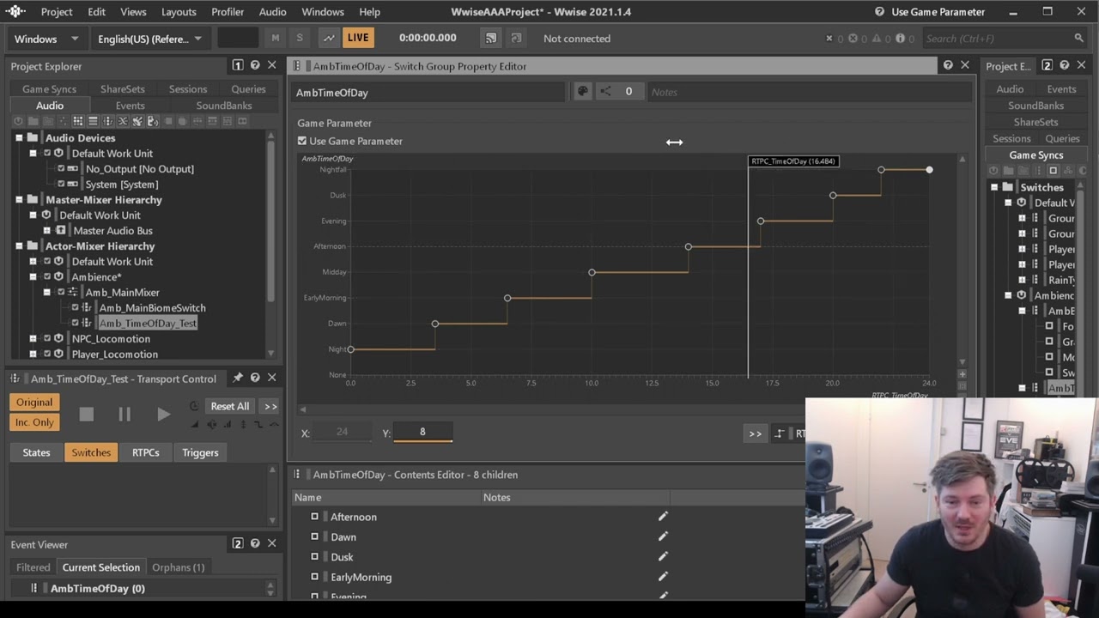Screen dimensions: 1099x618
Task: Open help icon of the left Project Explorer
Action: pos(255,65)
